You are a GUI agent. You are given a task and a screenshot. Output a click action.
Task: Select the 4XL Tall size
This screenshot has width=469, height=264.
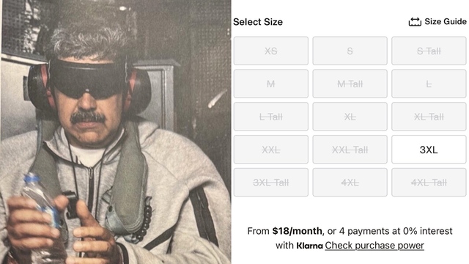point(429,183)
